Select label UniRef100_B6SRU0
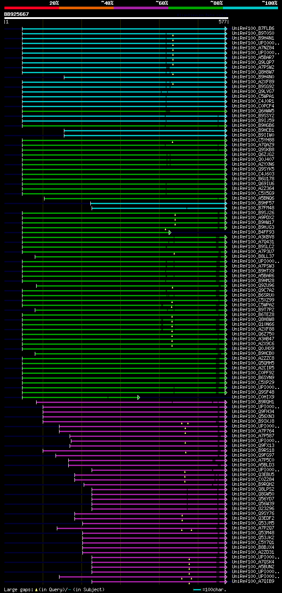282x593 pixels. point(253,295)
